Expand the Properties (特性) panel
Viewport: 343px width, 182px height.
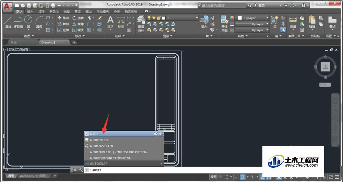pyautogui.click(x=243, y=36)
